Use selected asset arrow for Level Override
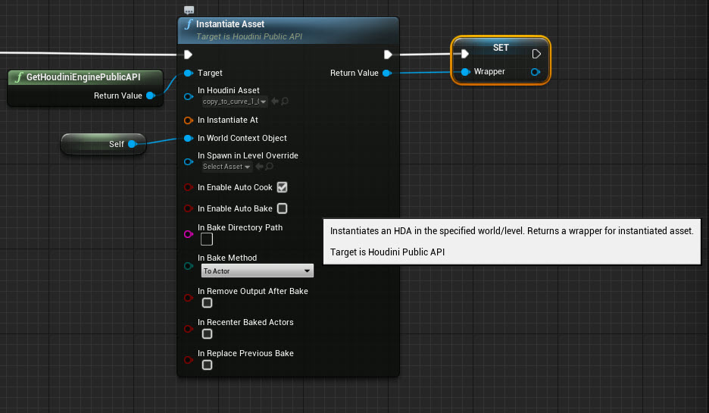Screen dimensions: 709x413 [x=259, y=167]
